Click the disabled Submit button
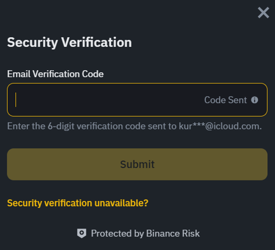This screenshot has height=250, width=275. pos(137,164)
